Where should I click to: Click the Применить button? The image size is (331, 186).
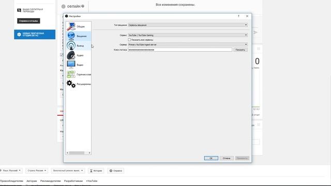(x=242, y=158)
